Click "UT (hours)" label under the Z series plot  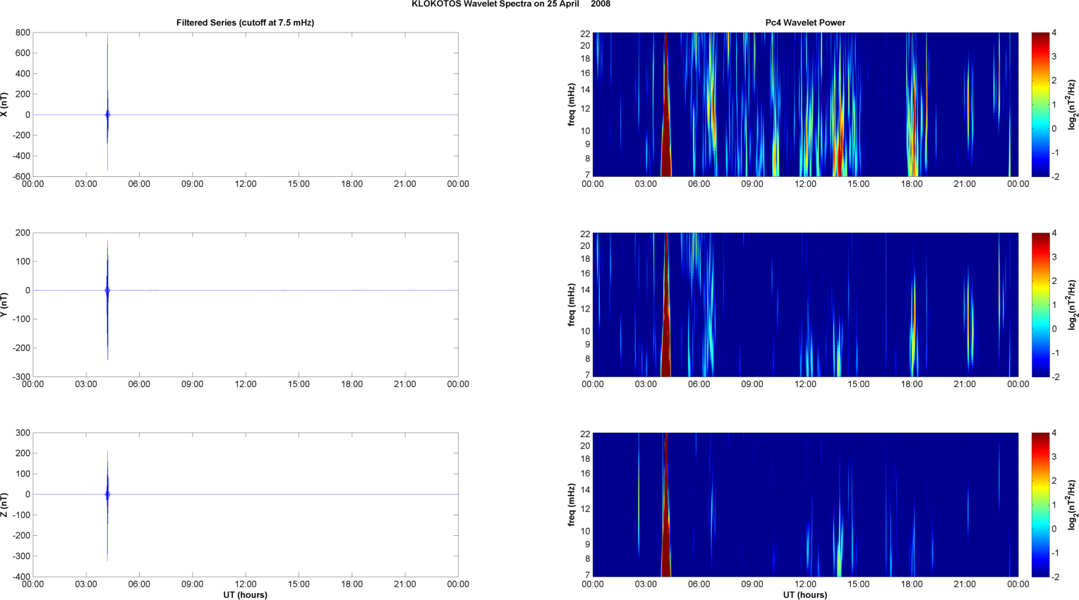pyautogui.click(x=246, y=595)
